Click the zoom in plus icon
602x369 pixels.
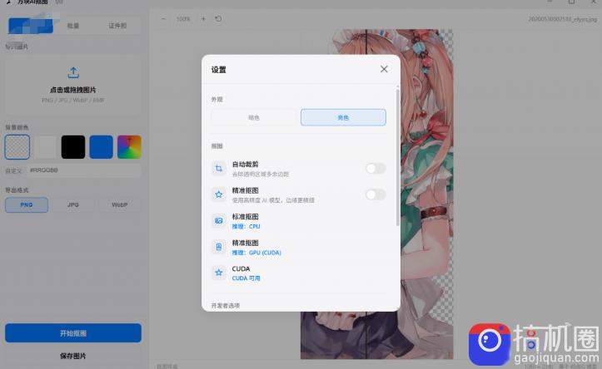[x=203, y=18]
